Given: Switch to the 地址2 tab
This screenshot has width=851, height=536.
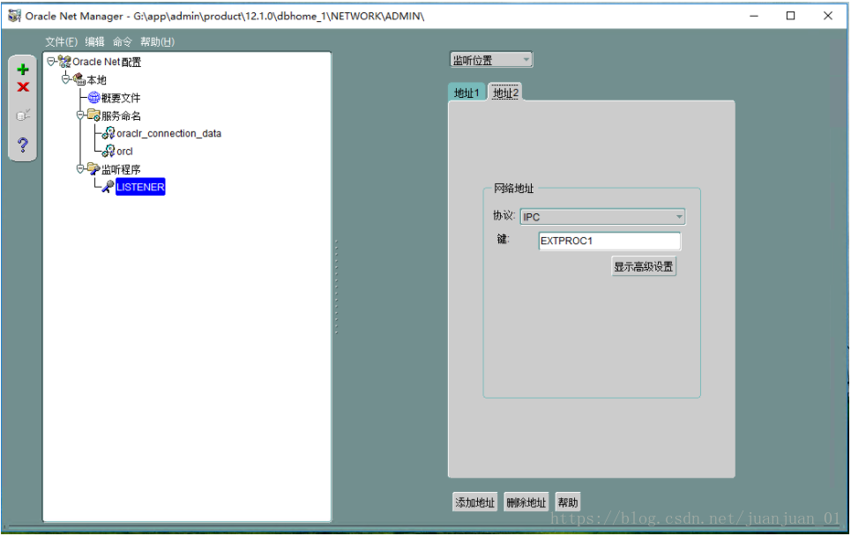Looking at the screenshot, I should pyautogui.click(x=505, y=93).
